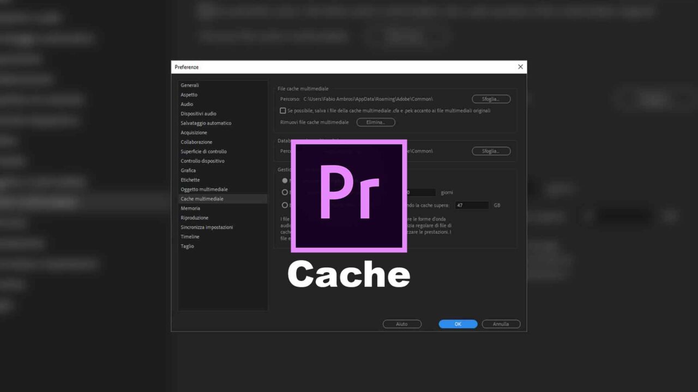Select Salvataggio automatico preferences
Screen dimensions: 698x392
point(206,123)
